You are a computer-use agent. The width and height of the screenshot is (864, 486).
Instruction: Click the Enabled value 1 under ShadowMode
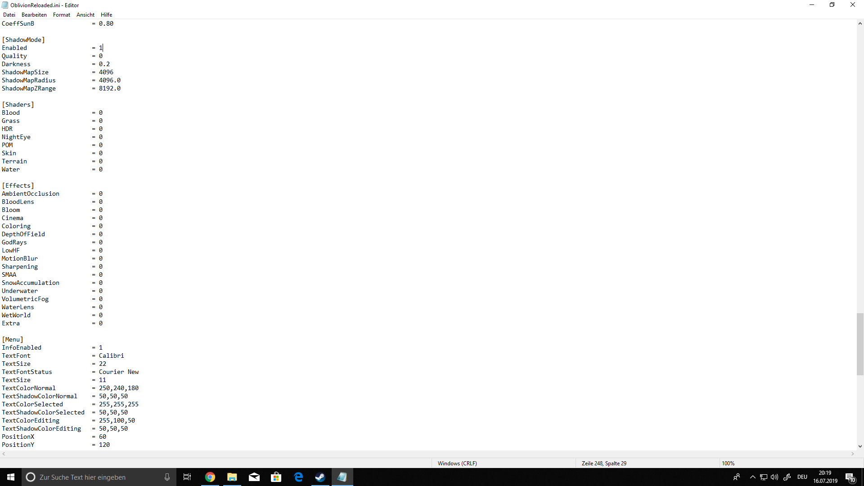101,48
